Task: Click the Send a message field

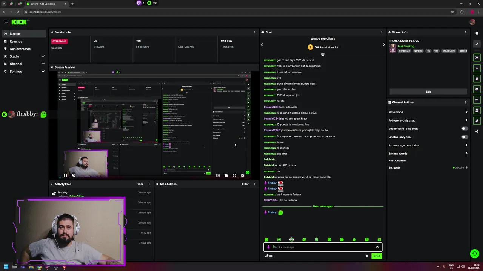Action: pyautogui.click(x=323, y=247)
